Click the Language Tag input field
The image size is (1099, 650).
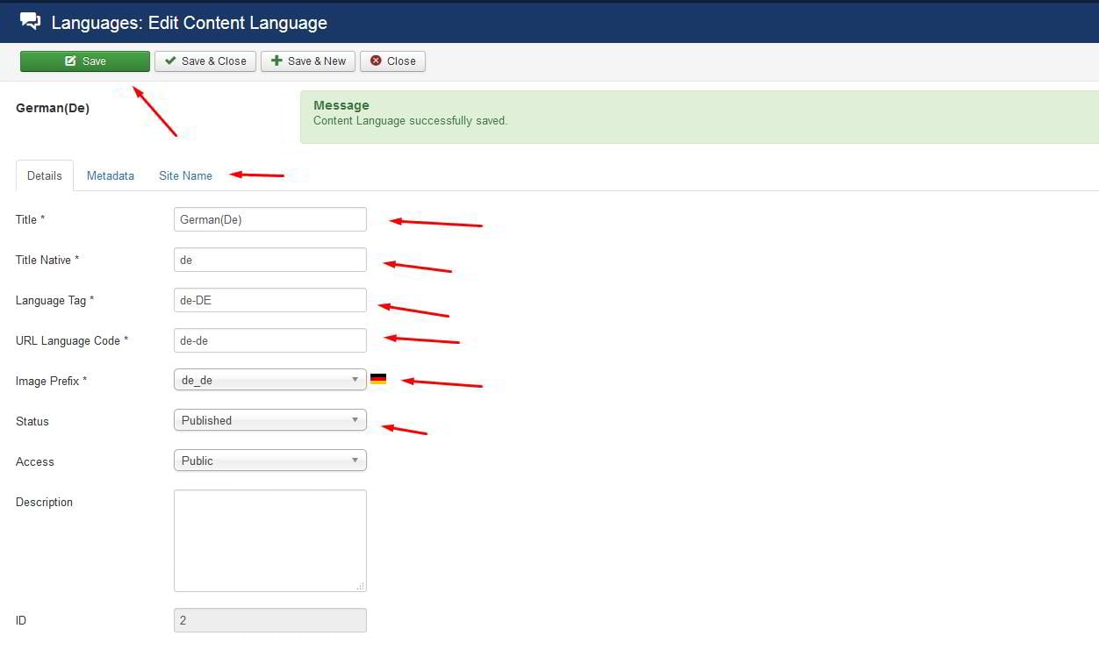(x=269, y=301)
